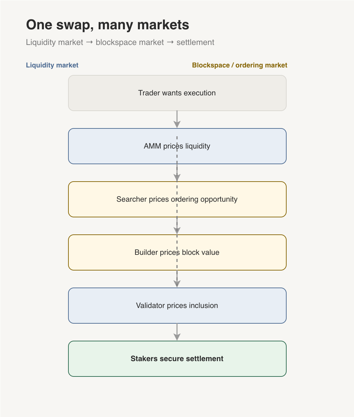This screenshot has width=354, height=417.
Task: Click the arrowhead pointing into AMM prices liquidity box
Action: click(177, 124)
